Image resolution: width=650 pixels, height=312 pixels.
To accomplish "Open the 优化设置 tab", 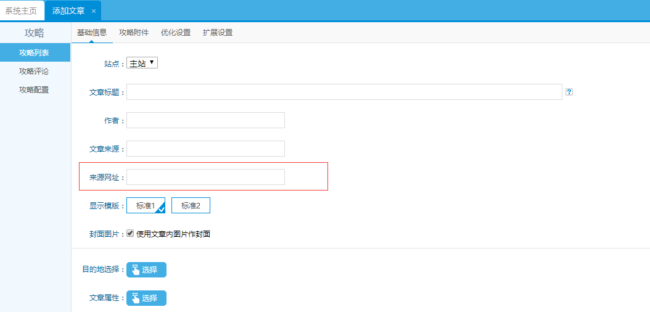I will 175,33.
